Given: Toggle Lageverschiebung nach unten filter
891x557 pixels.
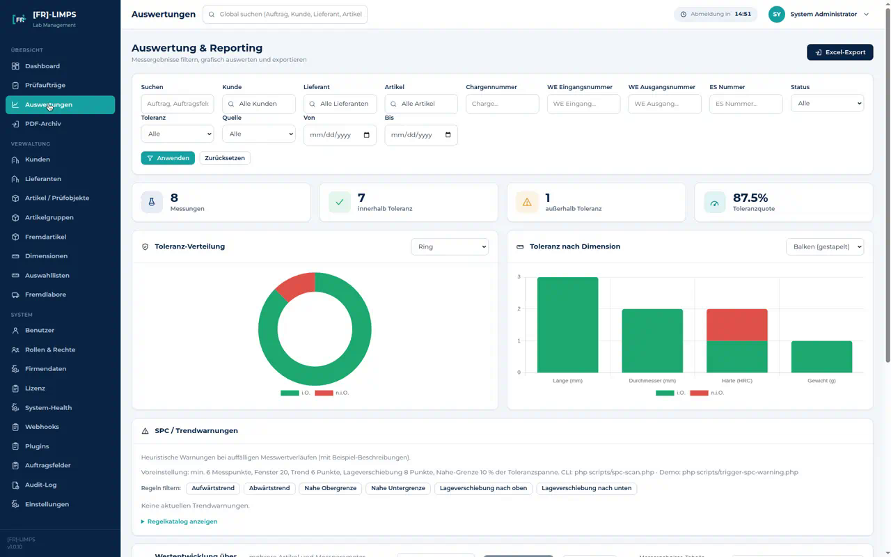Looking at the screenshot, I should pyautogui.click(x=587, y=488).
